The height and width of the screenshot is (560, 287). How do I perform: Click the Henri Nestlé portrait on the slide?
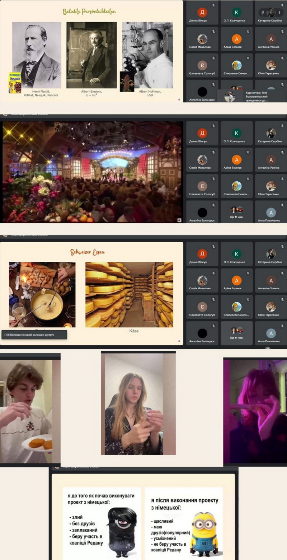click(37, 55)
